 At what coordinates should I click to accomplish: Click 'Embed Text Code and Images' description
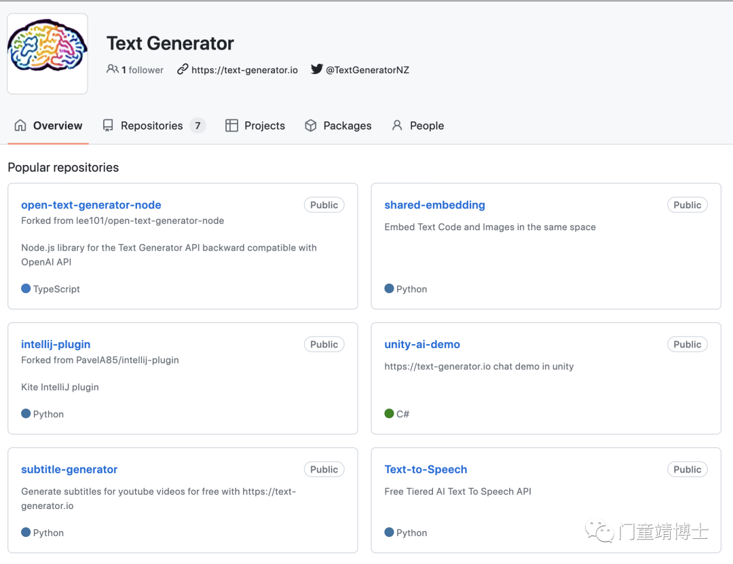(x=490, y=227)
